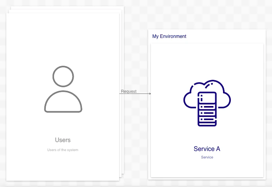Click the server rack inside the cloud icon
Image resolution: width=272 pixels, height=187 pixels.
click(x=207, y=109)
